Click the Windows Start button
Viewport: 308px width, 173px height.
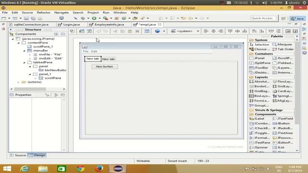[7, 169]
